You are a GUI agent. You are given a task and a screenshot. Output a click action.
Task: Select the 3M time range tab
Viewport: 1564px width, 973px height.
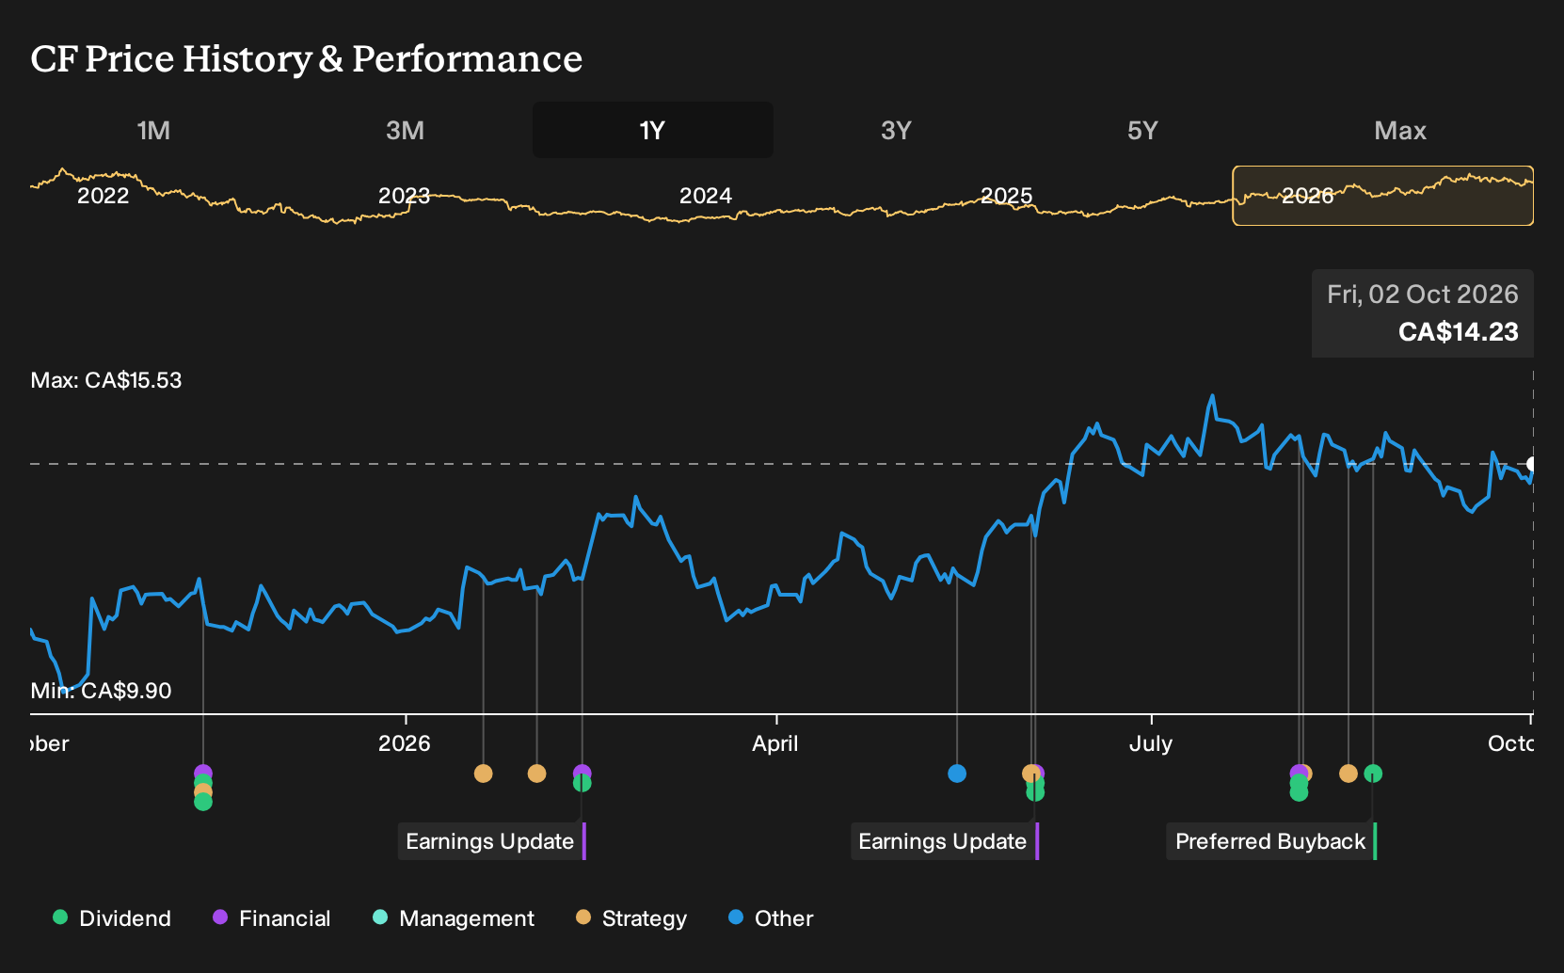coord(405,130)
